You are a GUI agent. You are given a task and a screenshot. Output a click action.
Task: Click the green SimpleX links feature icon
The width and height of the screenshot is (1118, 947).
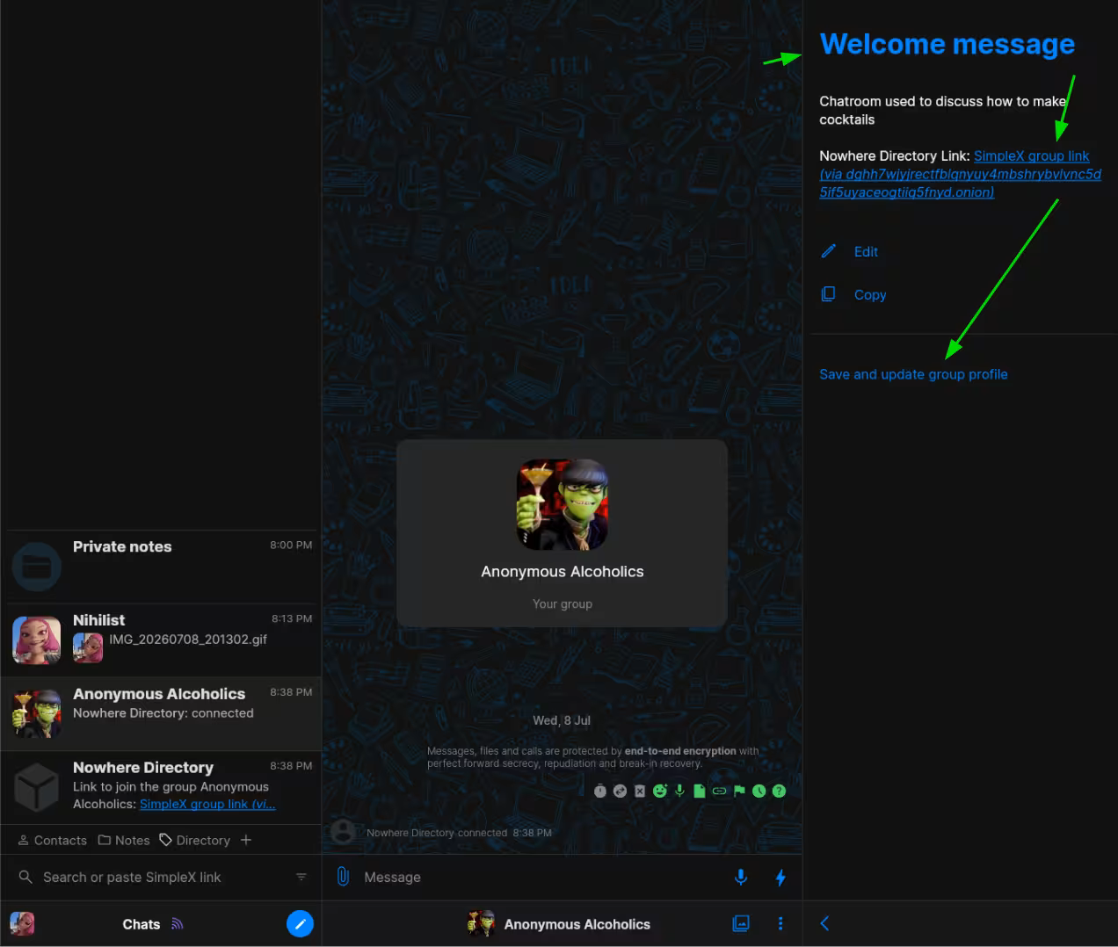click(720, 791)
